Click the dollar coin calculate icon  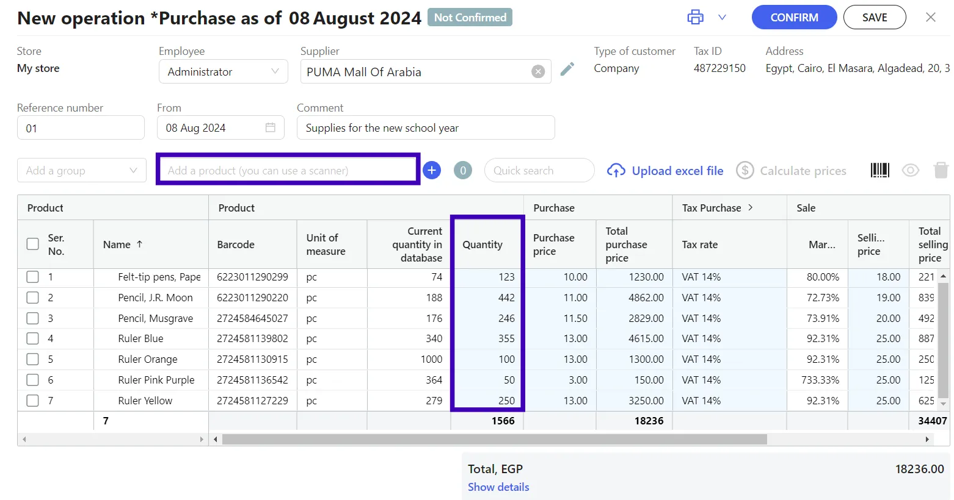pos(745,170)
